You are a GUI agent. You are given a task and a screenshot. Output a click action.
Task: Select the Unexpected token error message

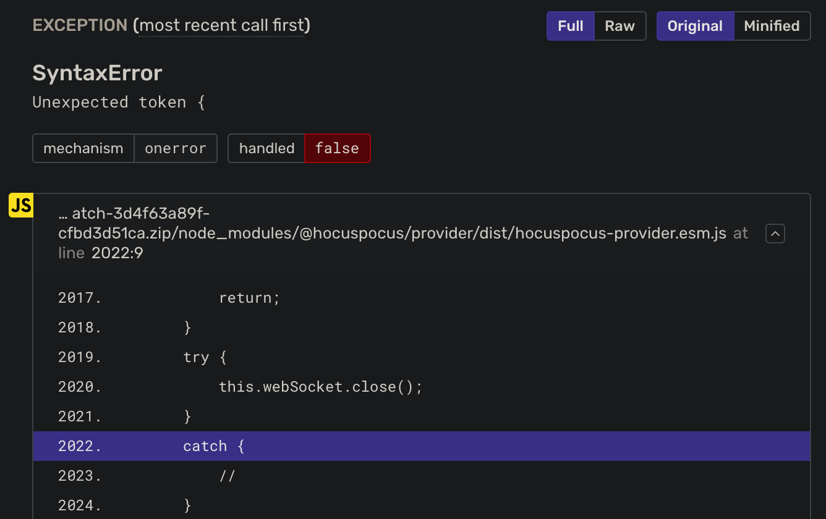coord(119,101)
